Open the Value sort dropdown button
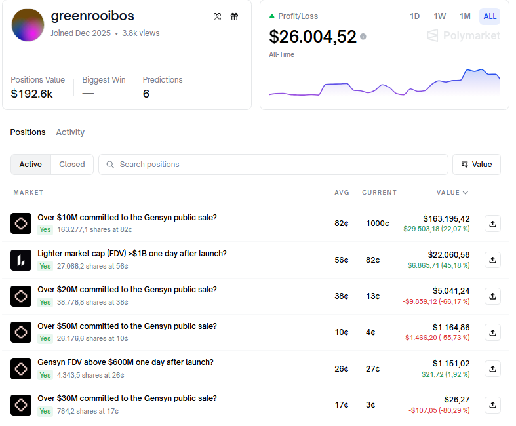Viewport: 516px width, 426px height. click(477, 164)
